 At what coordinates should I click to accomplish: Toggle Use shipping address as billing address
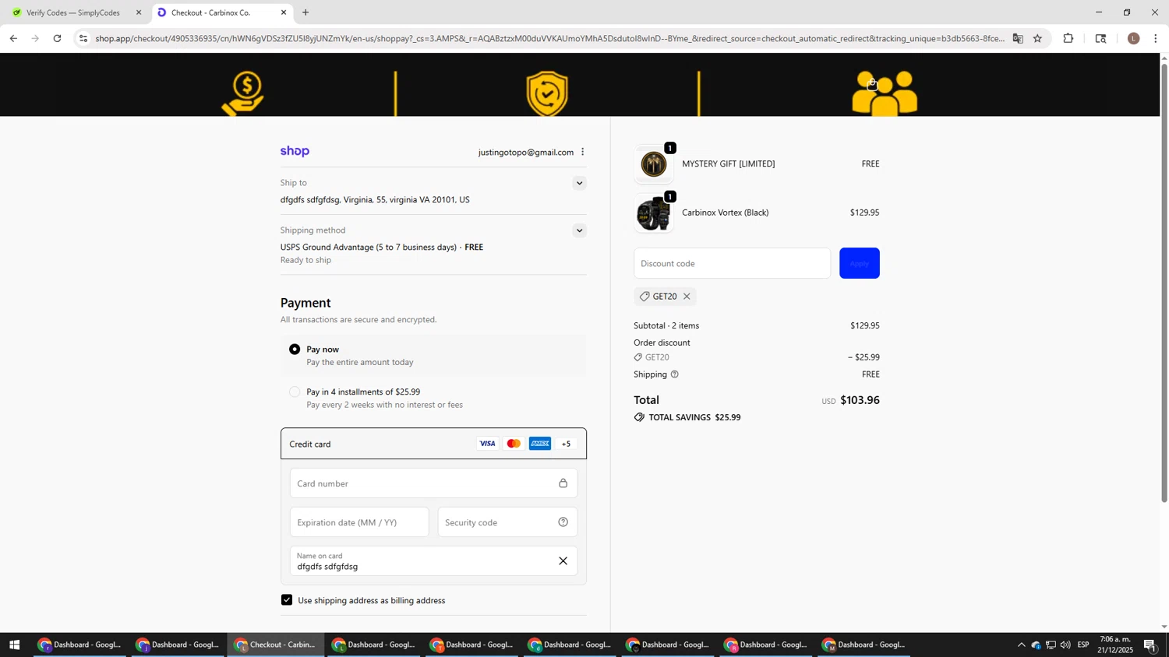287,600
